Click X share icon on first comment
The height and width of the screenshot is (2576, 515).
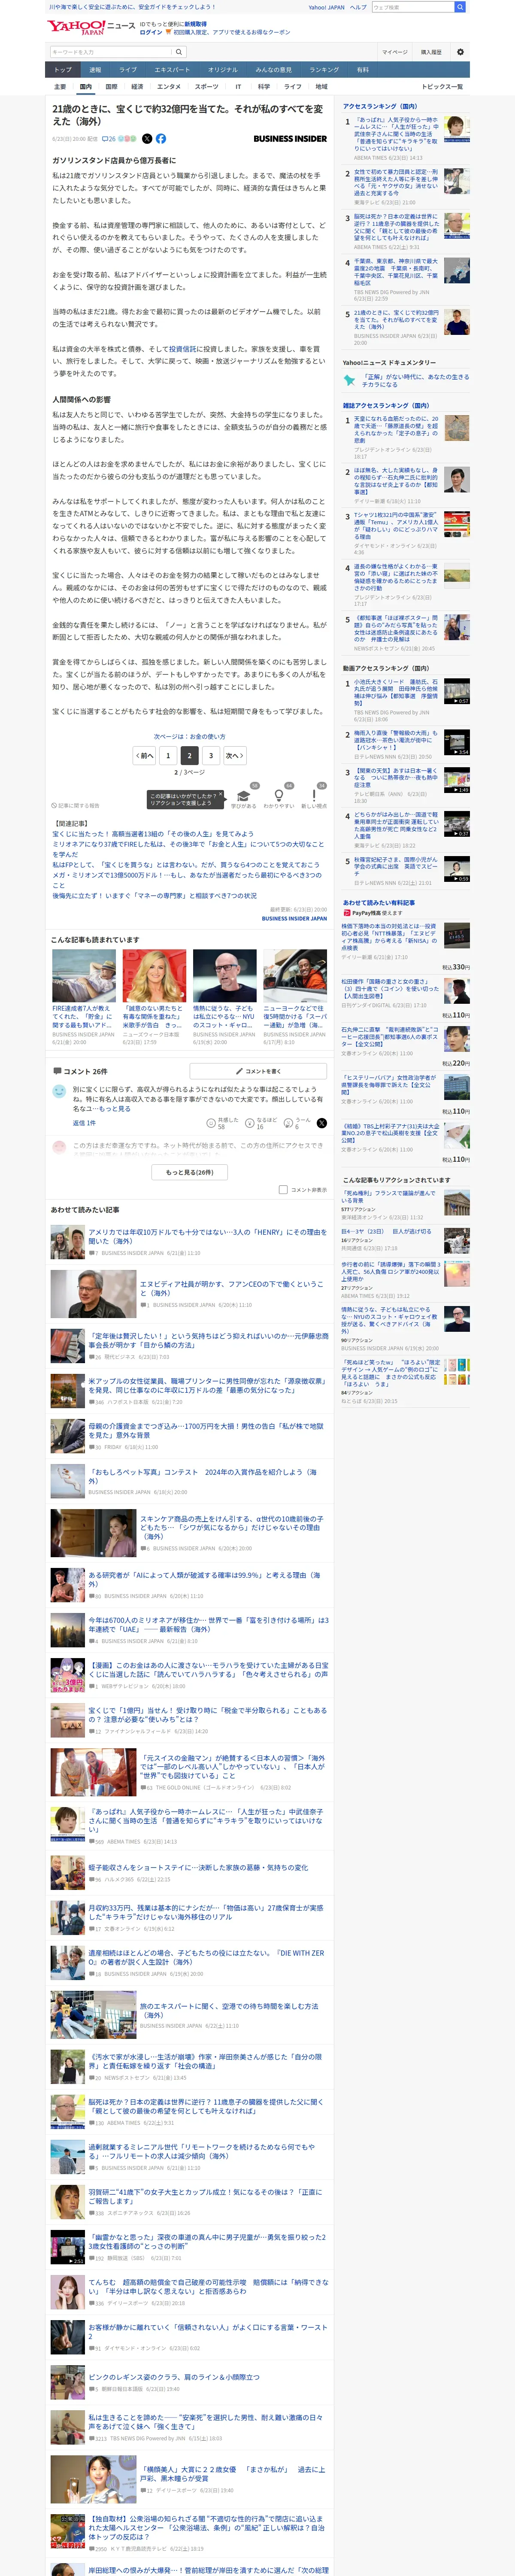[321, 1123]
